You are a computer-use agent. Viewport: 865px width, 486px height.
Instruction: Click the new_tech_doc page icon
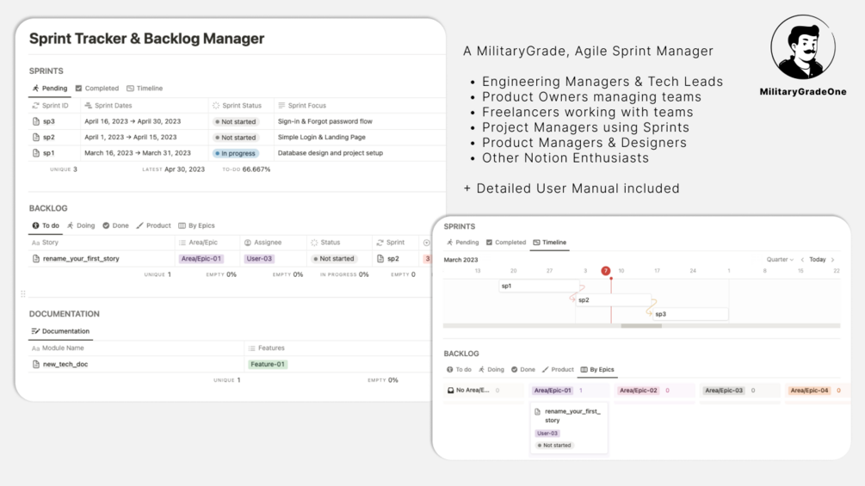[x=36, y=365]
